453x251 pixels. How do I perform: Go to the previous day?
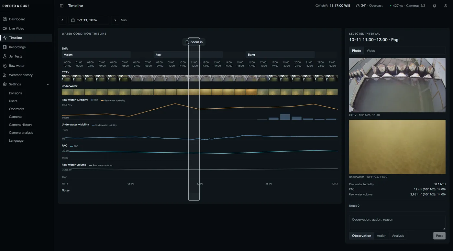coord(62,20)
